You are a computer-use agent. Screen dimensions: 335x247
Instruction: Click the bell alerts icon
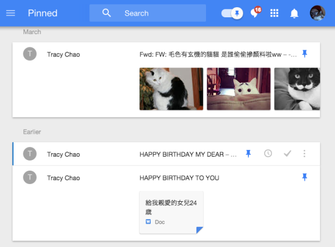[294, 13]
